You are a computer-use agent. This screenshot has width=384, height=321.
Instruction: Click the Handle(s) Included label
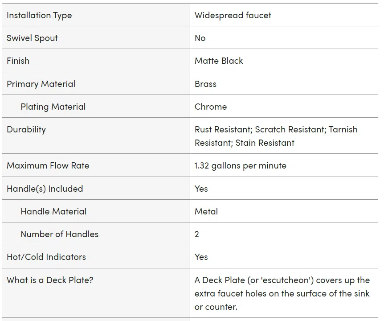(x=45, y=189)
